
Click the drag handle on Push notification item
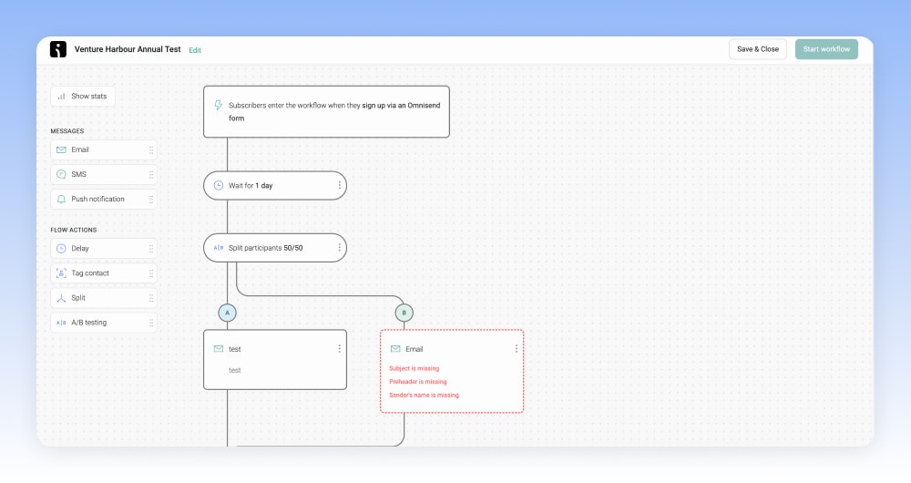coord(151,200)
